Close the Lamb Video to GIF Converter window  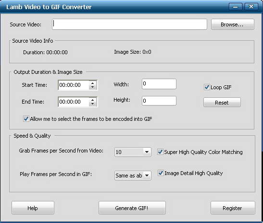pyautogui.click(x=251, y=7)
